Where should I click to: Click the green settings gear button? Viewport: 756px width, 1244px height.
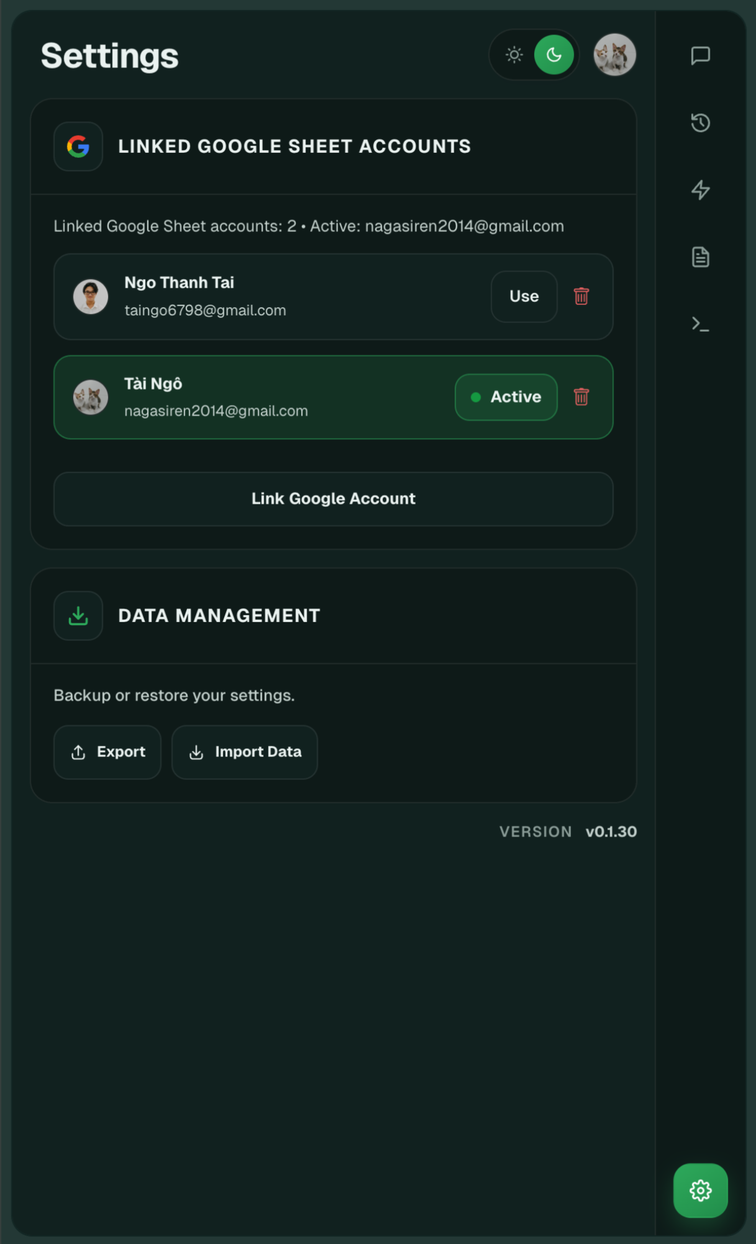[x=700, y=1190]
